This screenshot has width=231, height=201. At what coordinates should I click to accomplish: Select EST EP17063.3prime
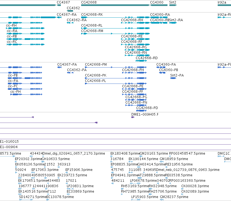[45, 170]
